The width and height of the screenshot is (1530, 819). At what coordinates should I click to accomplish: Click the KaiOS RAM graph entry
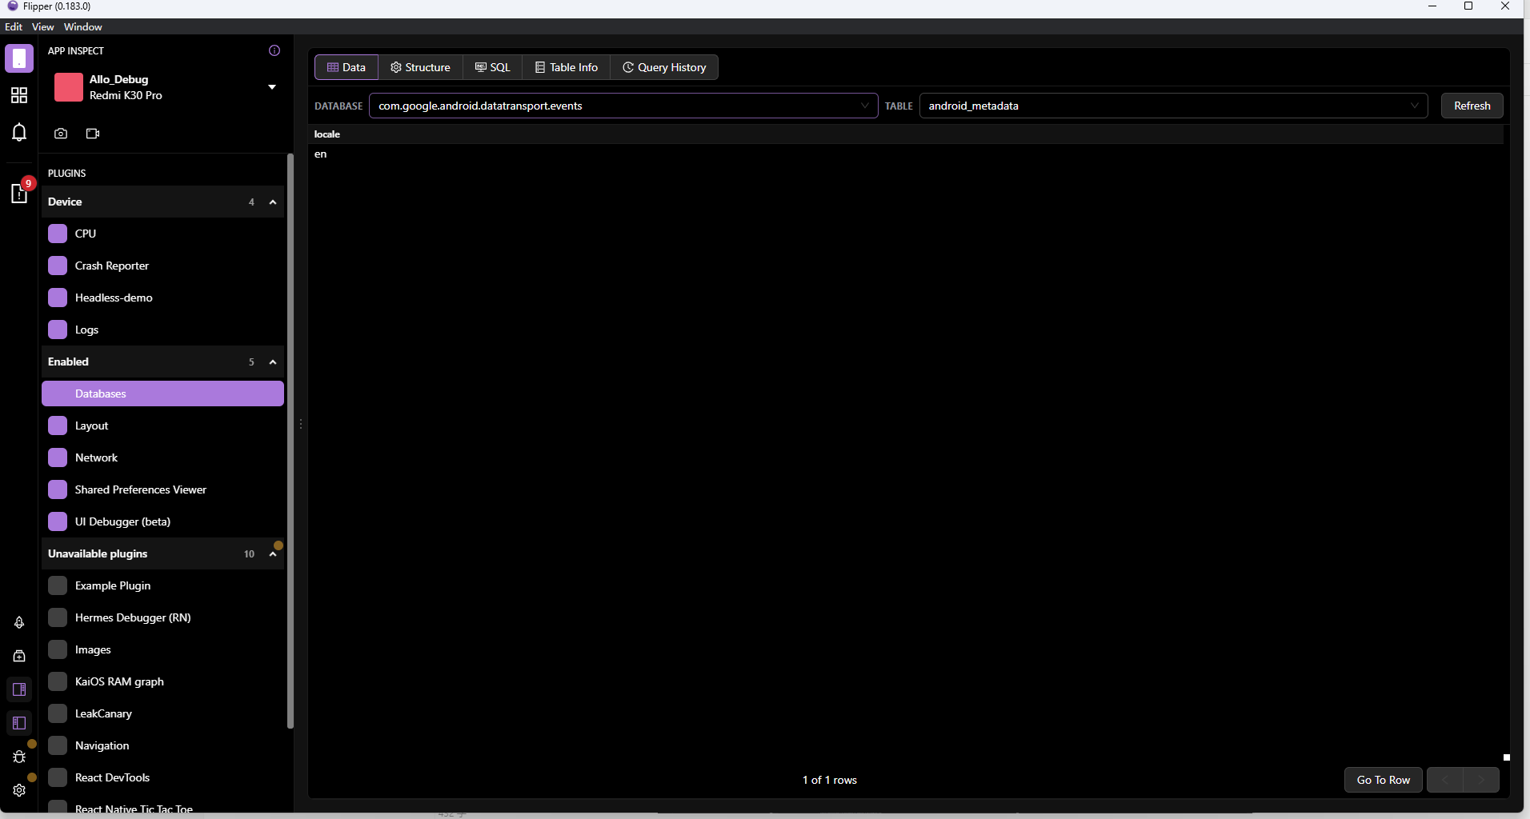163,681
